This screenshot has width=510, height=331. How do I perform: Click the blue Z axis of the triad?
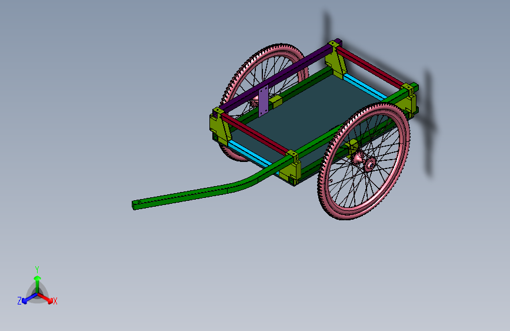[29, 299]
